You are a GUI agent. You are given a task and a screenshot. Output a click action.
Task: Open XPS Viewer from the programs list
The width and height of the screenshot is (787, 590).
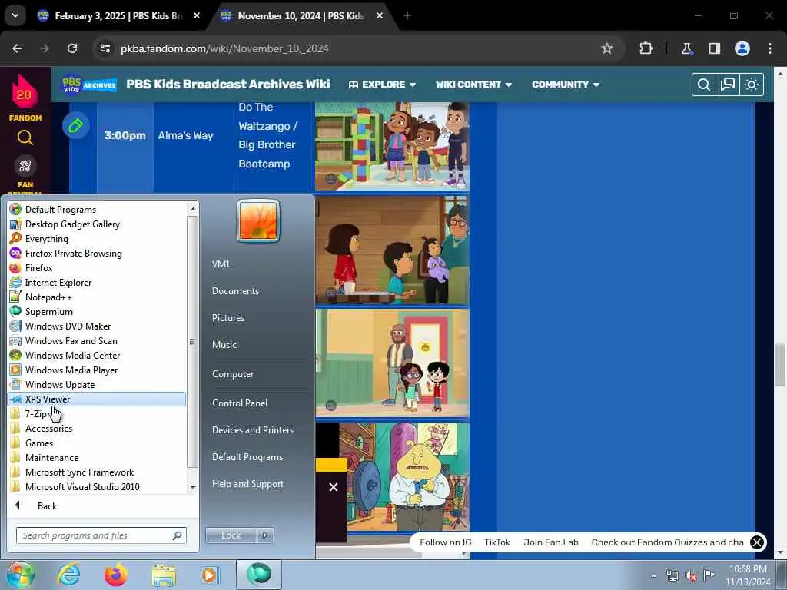coord(97,399)
